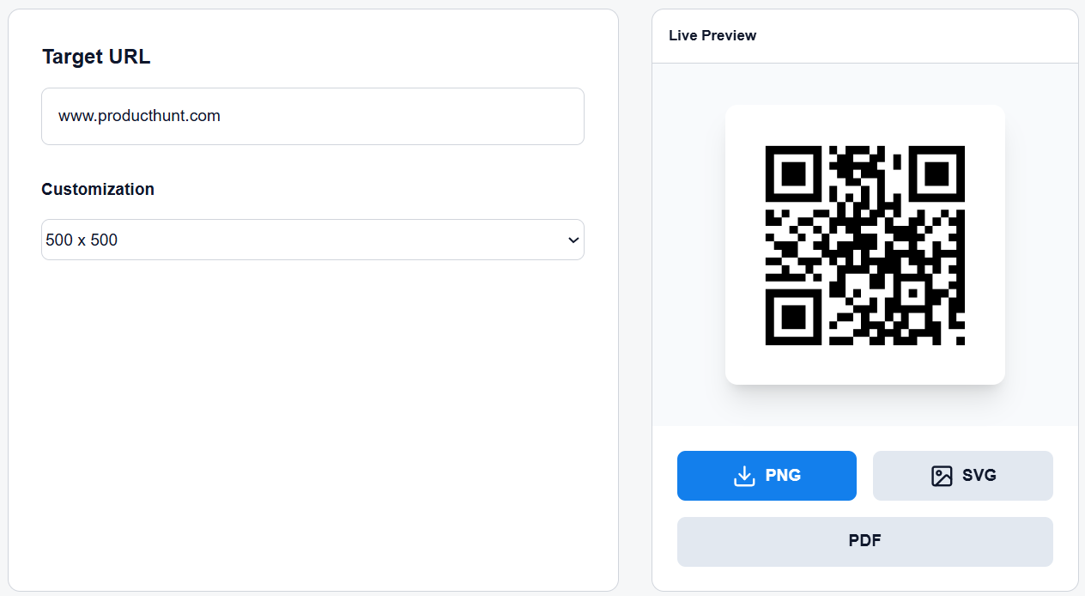The image size is (1085, 596).
Task: Click inside the Target URL text field
Action: point(312,116)
